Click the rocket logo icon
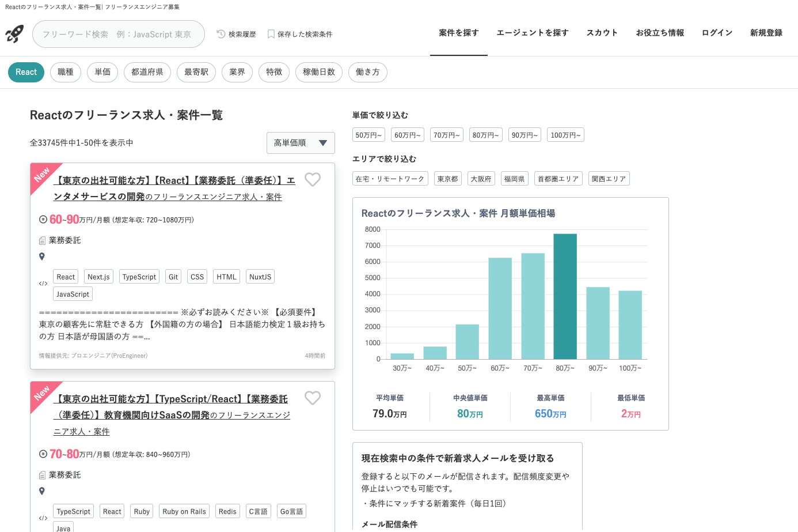The width and height of the screenshot is (798, 532). 14,34
